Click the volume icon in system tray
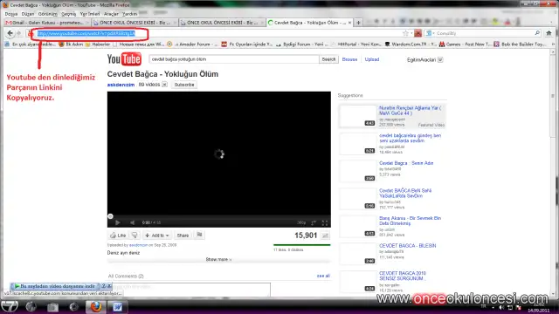 tap(501, 308)
